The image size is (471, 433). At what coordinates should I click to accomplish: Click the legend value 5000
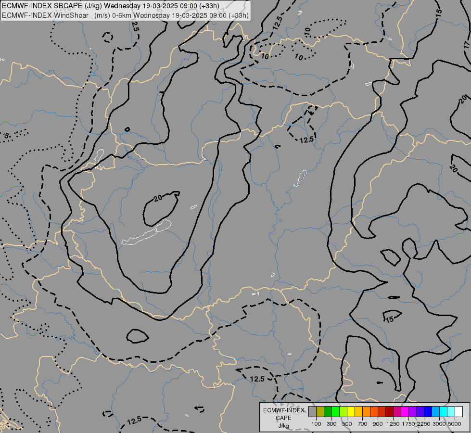coord(455,424)
